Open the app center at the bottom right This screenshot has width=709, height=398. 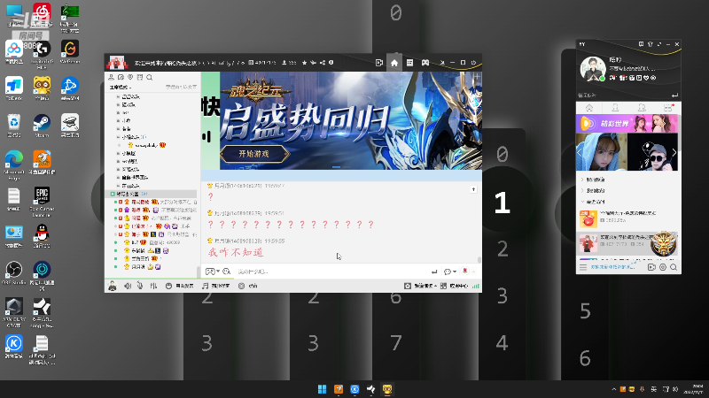click(x=455, y=286)
